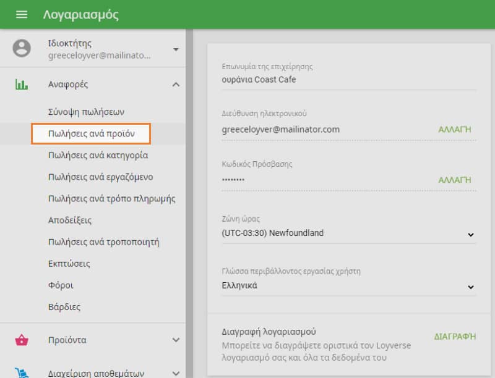Open the interface language dropdown showing Ελληνικά
495x378 pixels.
[x=348, y=286]
